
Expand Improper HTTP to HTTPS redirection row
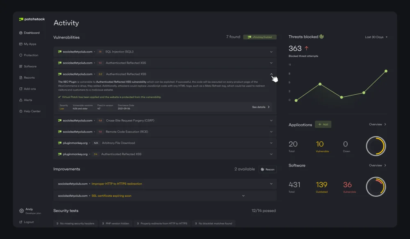(271, 184)
